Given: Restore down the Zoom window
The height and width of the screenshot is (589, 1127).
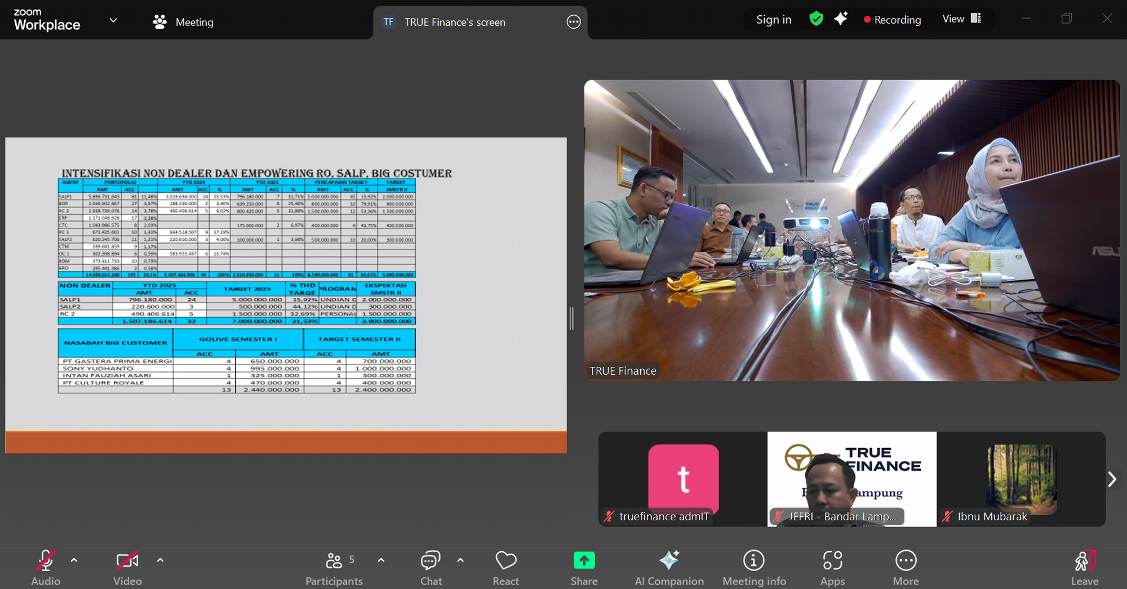Looking at the screenshot, I should click(x=1067, y=19).
